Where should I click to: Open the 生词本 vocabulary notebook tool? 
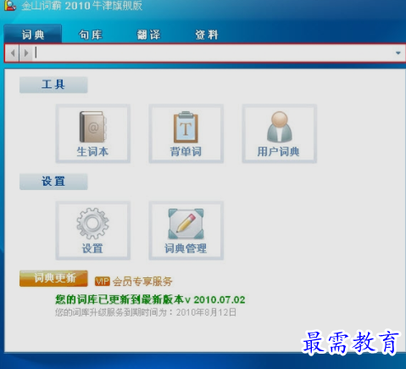pos(92,134)
